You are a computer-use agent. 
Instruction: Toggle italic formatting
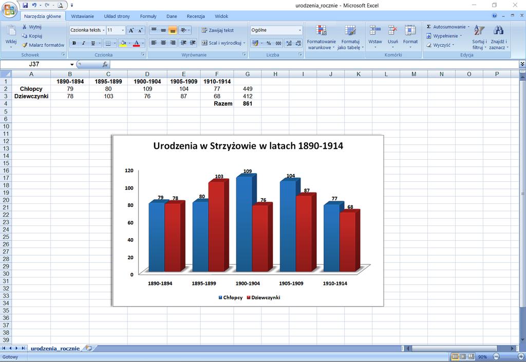tap(83, 43)
